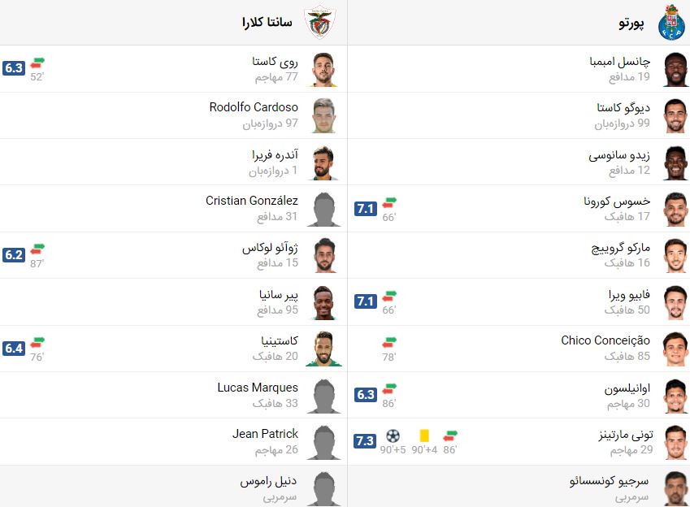Open Chico Conceição player name link

click(605, 340)
